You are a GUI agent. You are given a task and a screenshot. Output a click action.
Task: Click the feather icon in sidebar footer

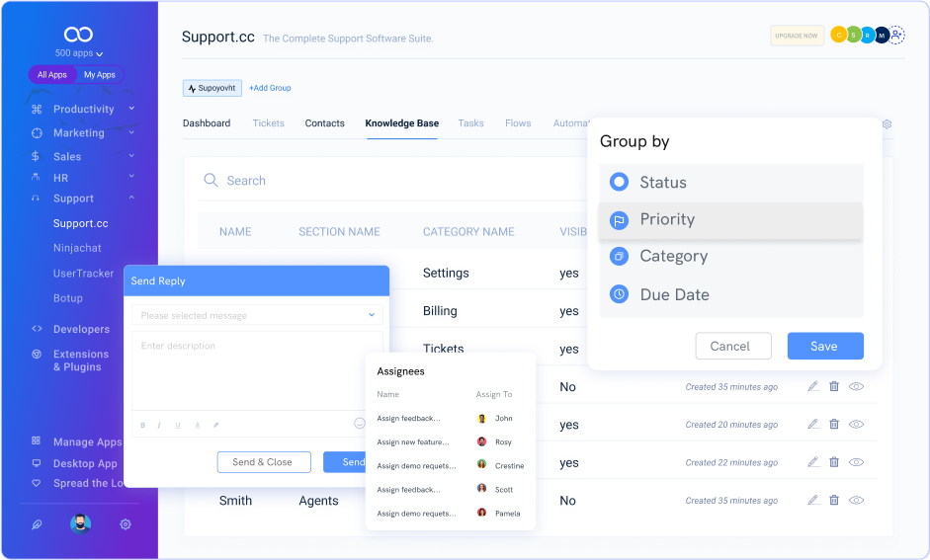pos(37,524)
